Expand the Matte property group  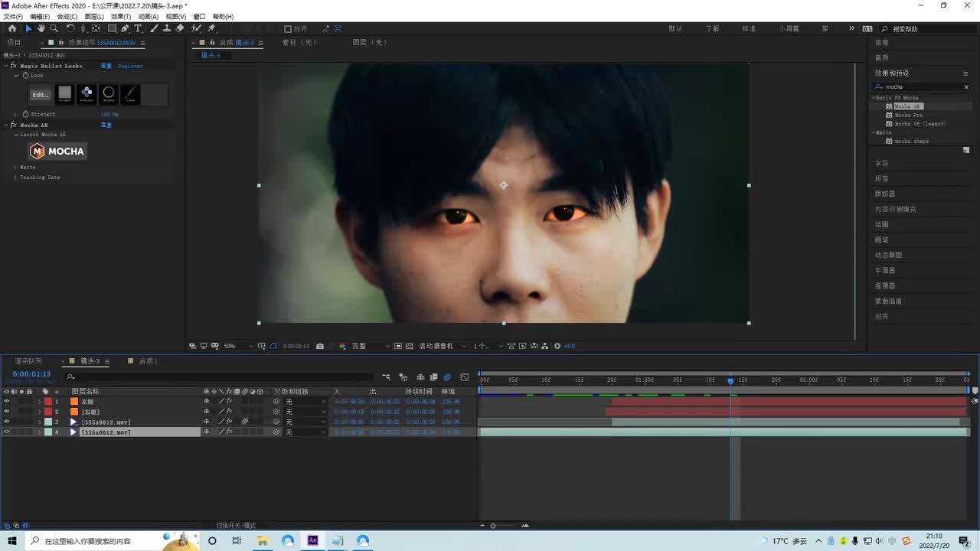click(x=15, y=167)
